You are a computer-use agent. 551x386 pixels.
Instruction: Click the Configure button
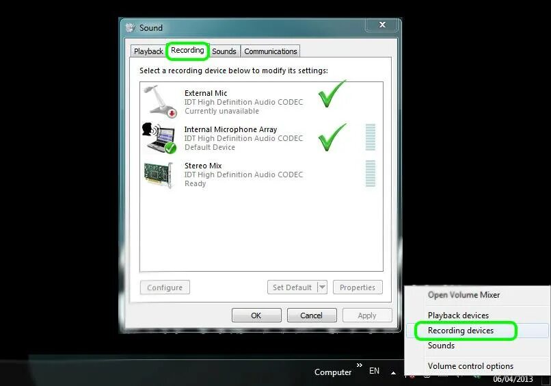[x=165, y=287]
